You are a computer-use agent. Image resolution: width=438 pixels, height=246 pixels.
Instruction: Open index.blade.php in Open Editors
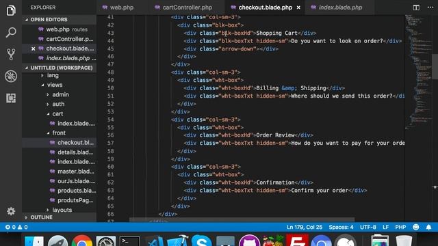pyautogui.click(x=60, y=58)
